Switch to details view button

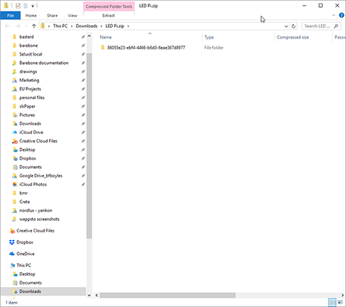click(332, 302)
